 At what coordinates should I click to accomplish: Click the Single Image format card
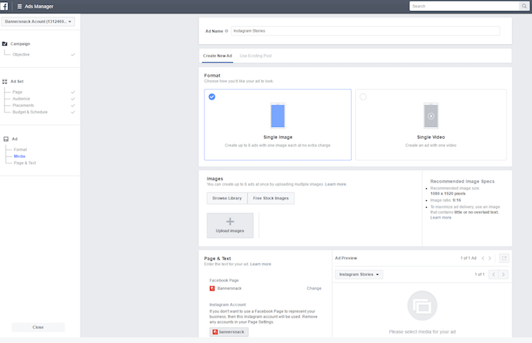pyautogui.click(x=278, y=125)
